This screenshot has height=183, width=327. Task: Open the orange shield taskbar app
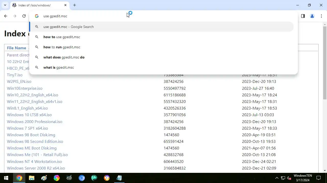pos(107,178)
